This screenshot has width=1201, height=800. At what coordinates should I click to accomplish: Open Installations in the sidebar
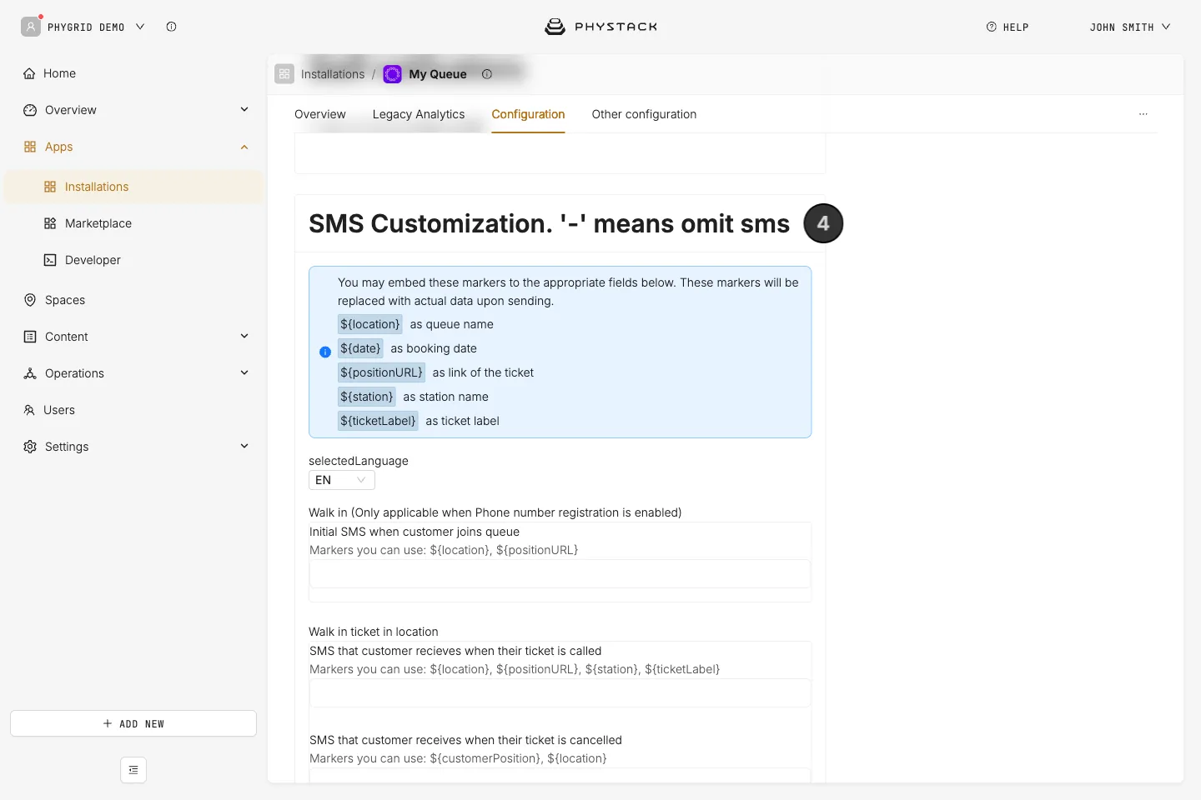(x=133, y=187)
